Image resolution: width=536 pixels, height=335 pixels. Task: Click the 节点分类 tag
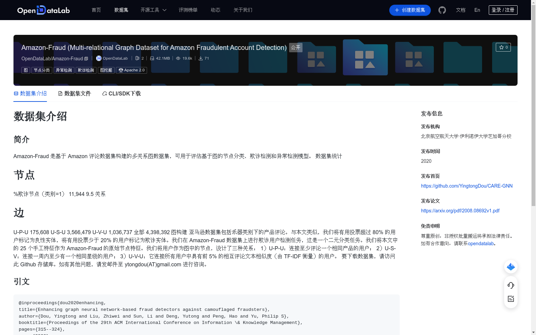42,70
